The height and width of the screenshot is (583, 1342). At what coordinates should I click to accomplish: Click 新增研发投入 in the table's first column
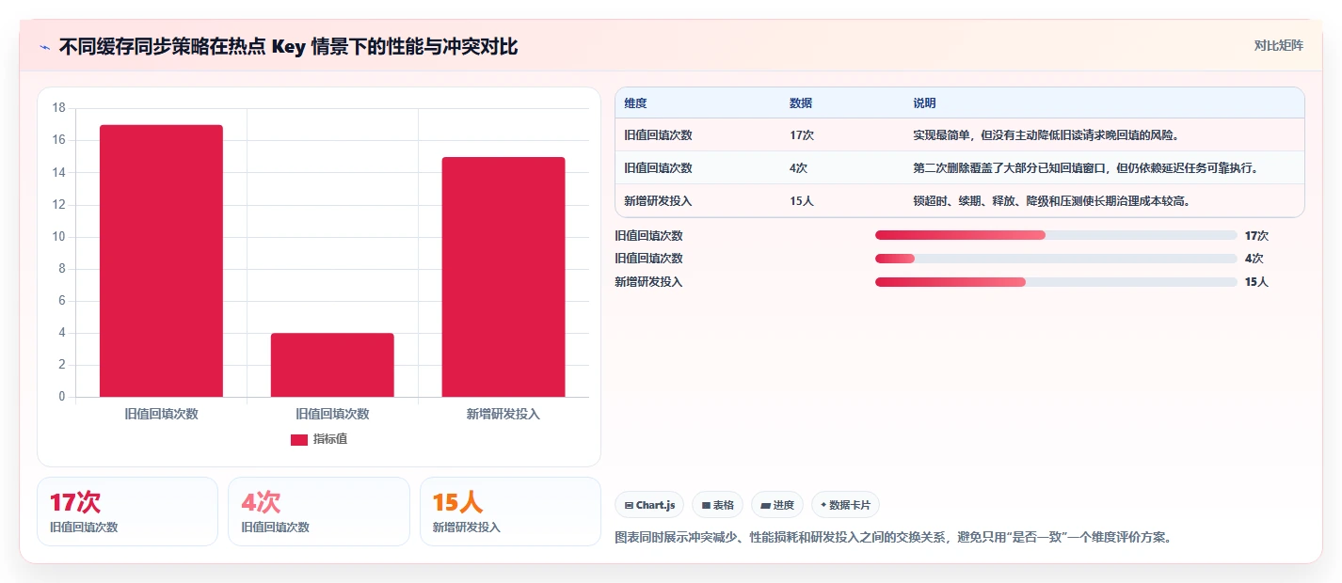[658, 201]
